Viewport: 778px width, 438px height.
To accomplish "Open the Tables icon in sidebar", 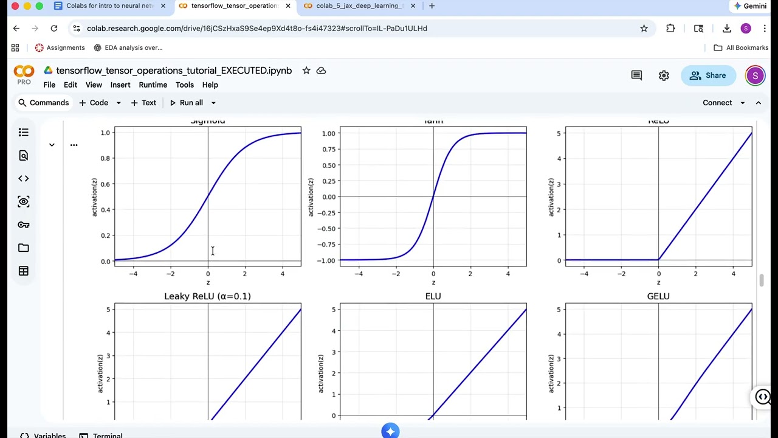I will pos(24,271).
